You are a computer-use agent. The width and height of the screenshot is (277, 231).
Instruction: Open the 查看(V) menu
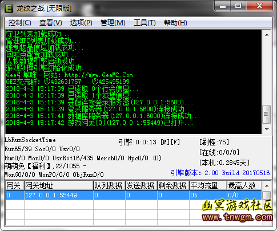point(51,23)
